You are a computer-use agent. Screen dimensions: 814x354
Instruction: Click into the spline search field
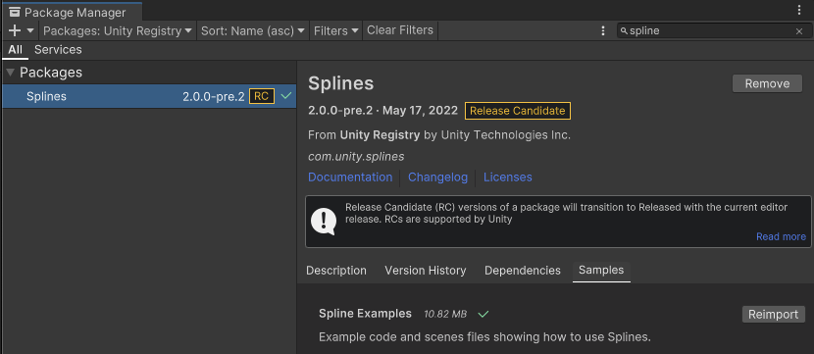pos(710,31)
